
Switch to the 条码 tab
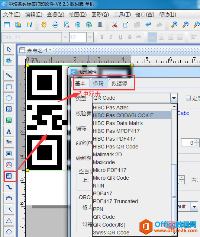99,83
